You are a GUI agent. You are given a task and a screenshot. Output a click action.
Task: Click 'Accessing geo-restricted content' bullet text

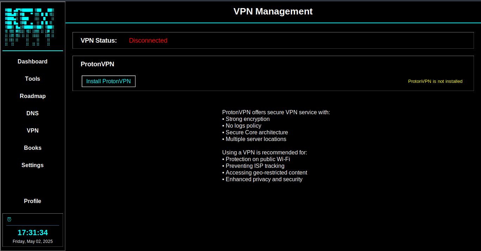[266, 173]
